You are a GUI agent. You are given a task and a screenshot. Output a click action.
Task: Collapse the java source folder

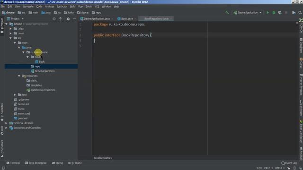[x=19, y=48]
